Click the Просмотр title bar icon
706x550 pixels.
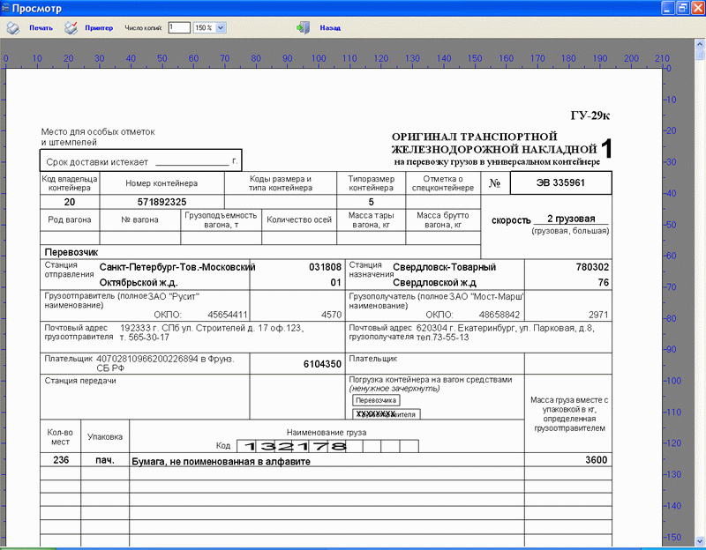pos(5,8)
